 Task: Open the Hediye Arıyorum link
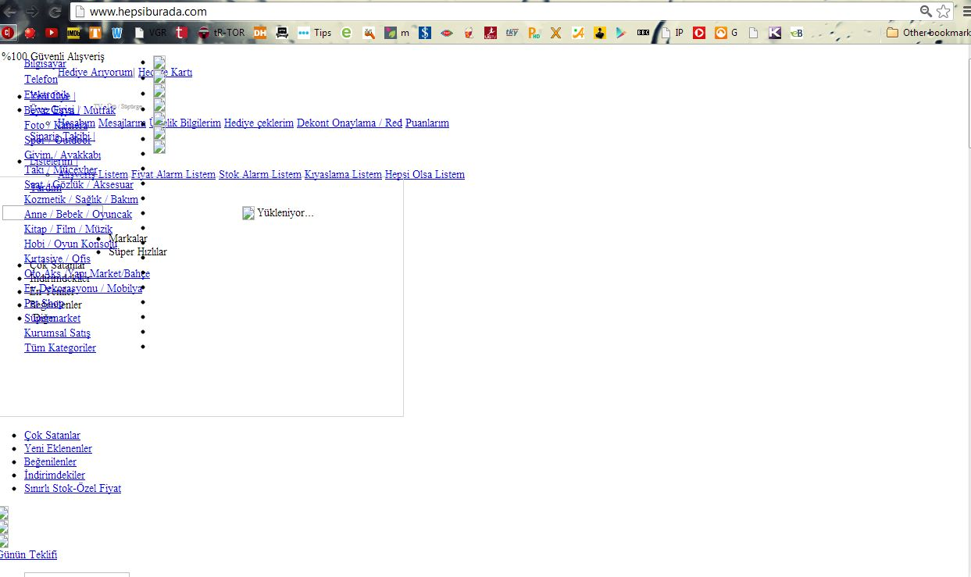(x=95, y=72)
